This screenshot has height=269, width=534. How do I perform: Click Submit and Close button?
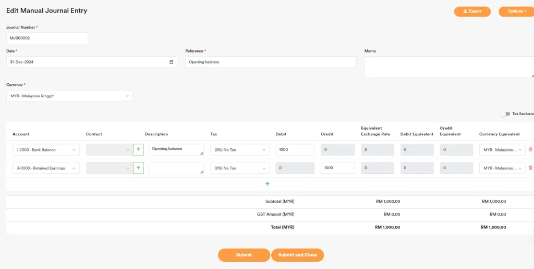pyautogui.click(x=297, y=255)
